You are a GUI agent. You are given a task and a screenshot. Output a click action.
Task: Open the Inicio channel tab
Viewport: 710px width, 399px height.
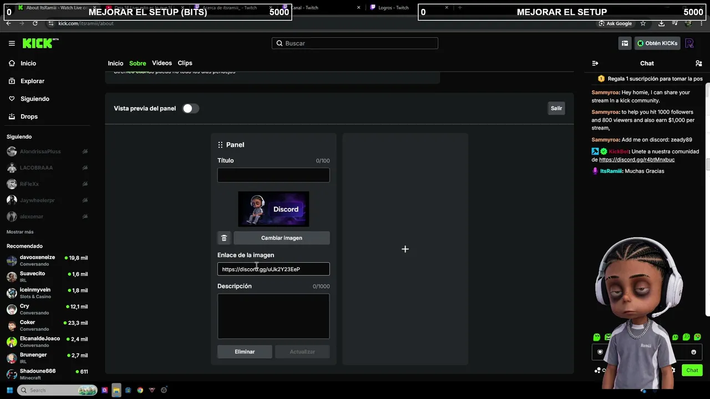115,63
